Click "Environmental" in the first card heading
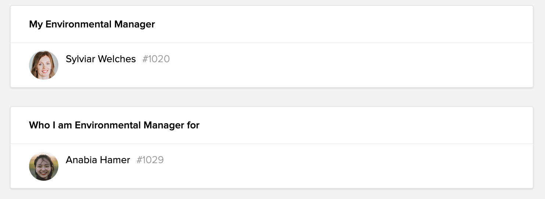This screenshot has height=199, width=545. [79, 25]
